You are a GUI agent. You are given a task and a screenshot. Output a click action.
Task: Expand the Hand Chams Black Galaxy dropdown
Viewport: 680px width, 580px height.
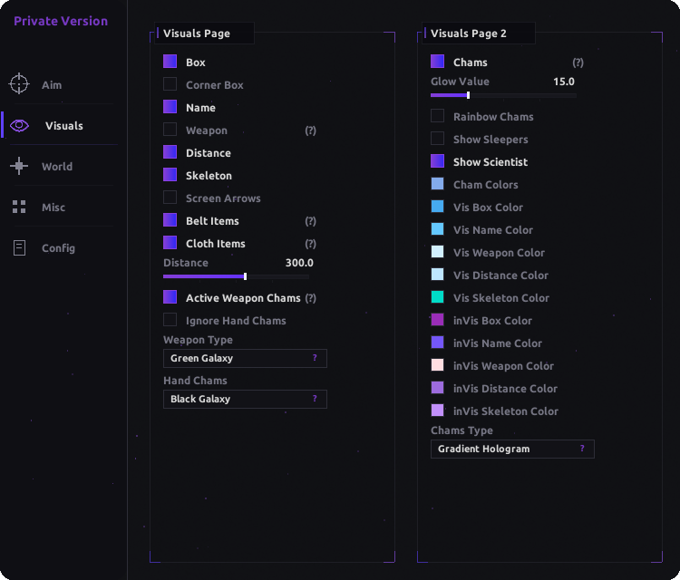[x=245, y=400]
